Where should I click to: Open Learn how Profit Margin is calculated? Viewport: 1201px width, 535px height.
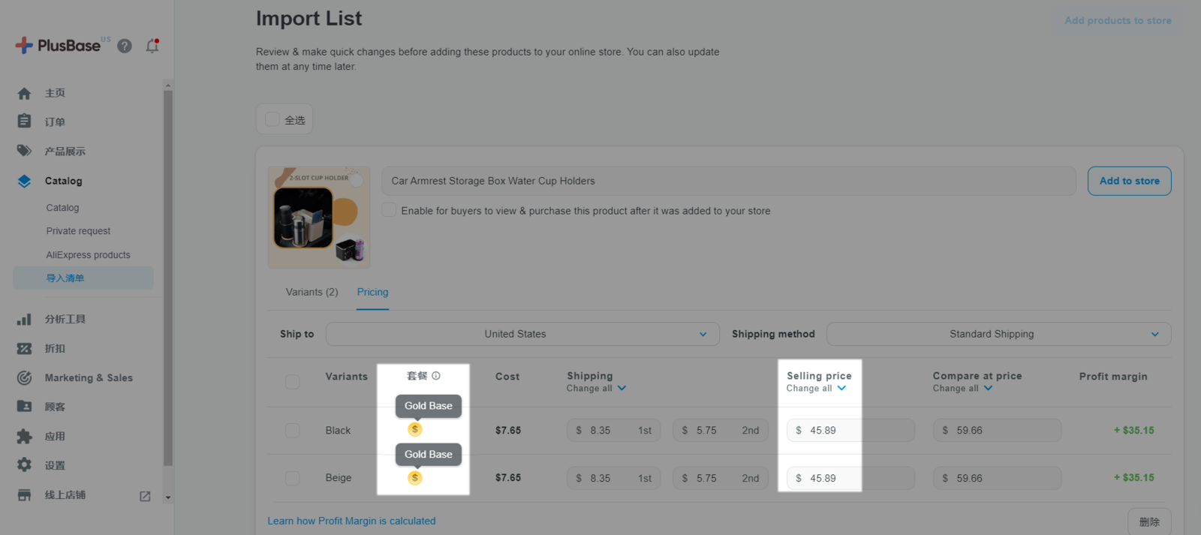pyautogui.click(x=351, y=521)
